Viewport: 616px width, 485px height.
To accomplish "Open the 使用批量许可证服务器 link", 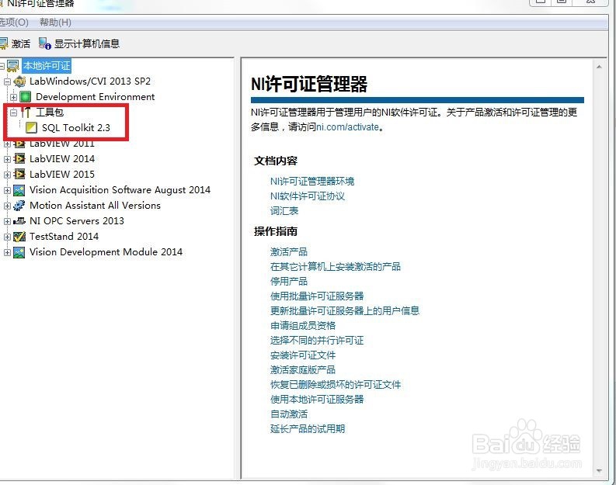I will (317, 296).
